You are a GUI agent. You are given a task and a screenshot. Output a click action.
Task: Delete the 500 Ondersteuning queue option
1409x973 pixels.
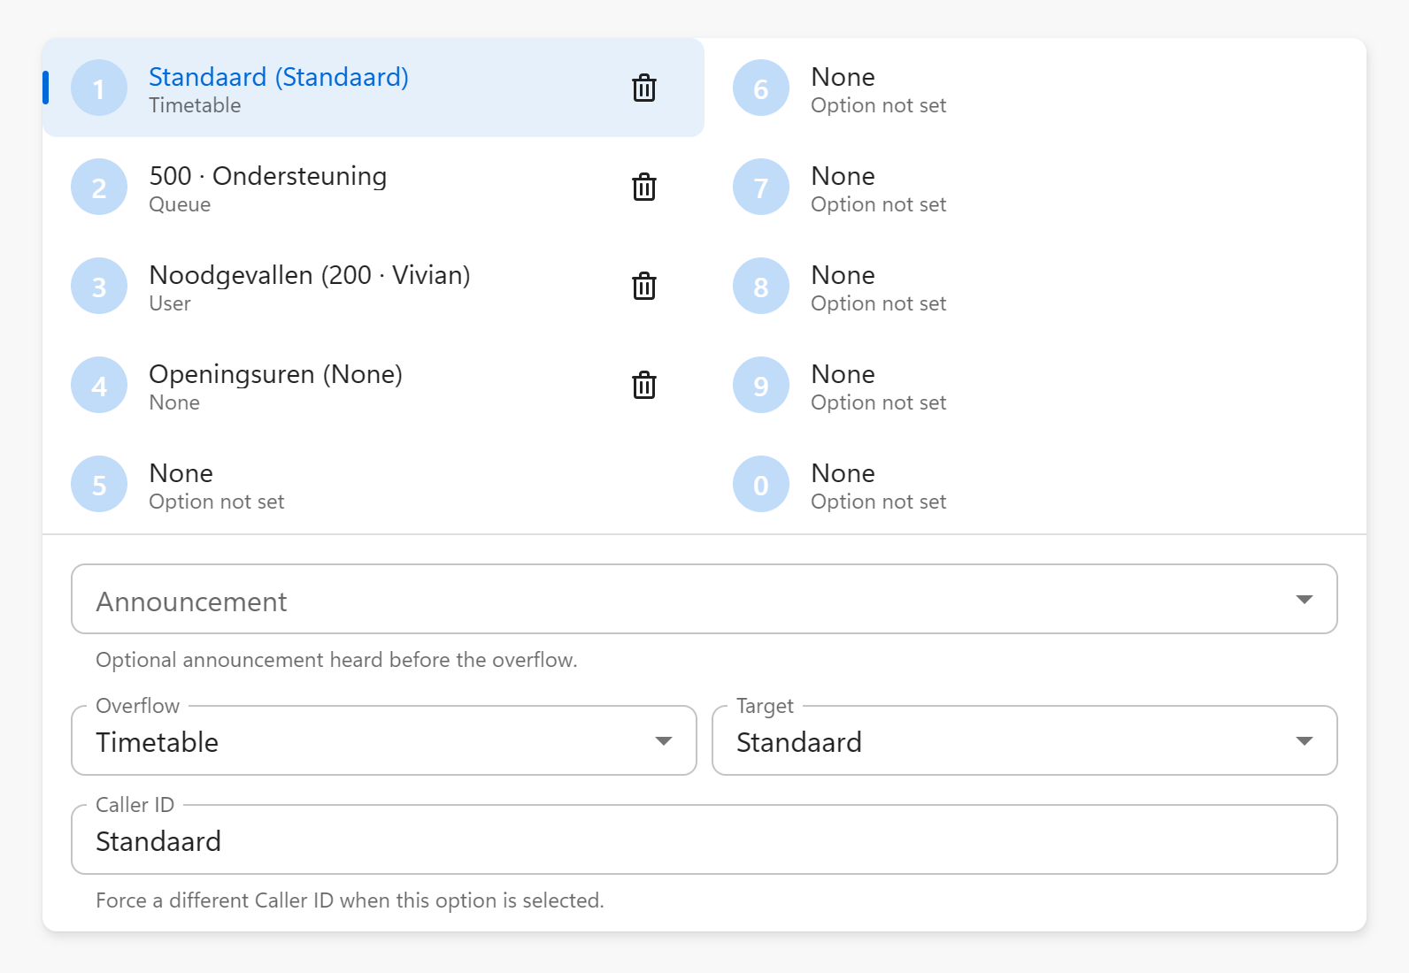[643, 188]
